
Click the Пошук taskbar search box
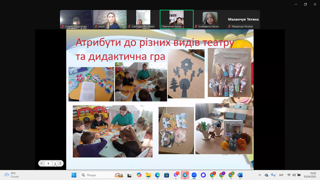[102, 175]
